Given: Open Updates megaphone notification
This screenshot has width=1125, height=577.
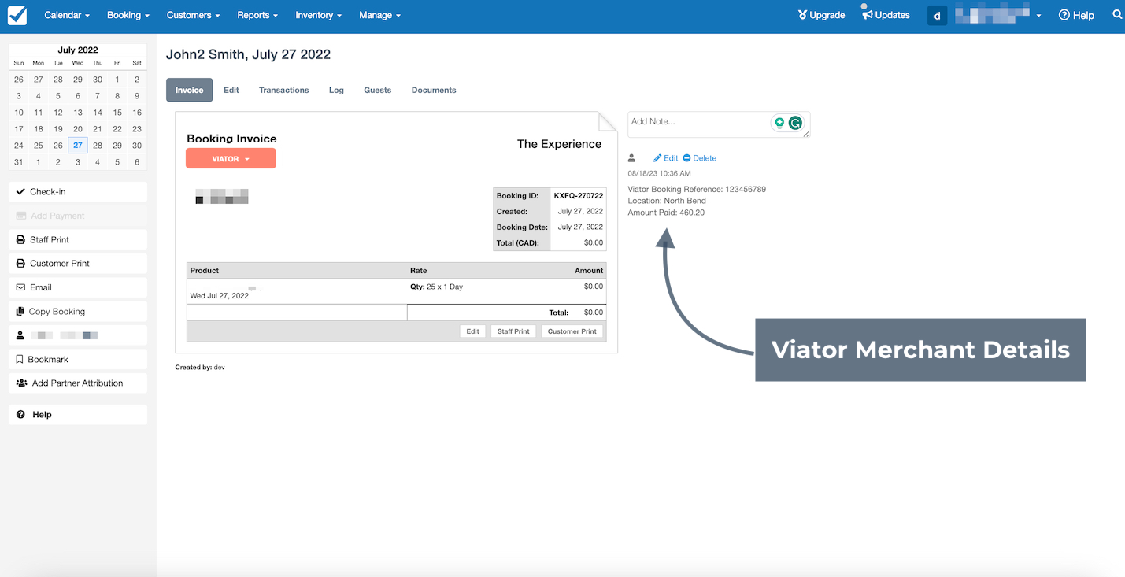Looking at the screenshot, I should [885, 14].
